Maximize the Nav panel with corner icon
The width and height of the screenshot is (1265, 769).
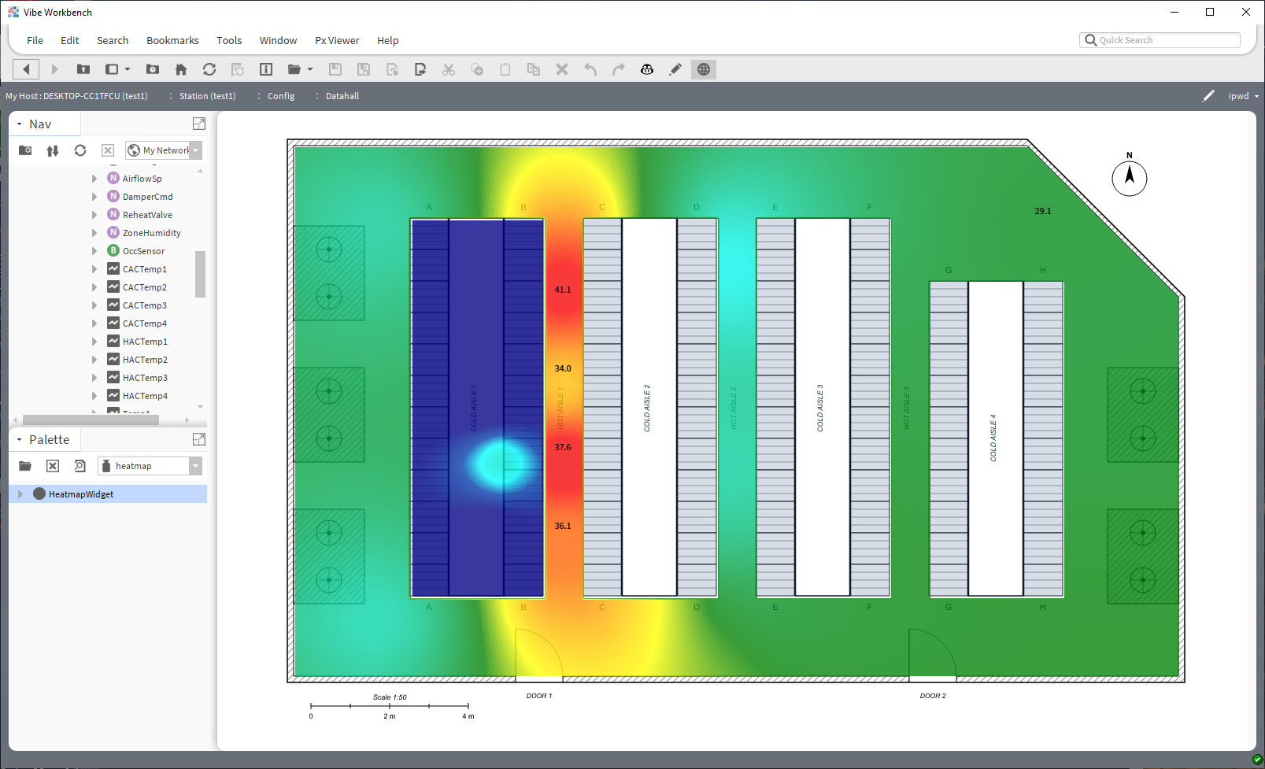point(199,124)
